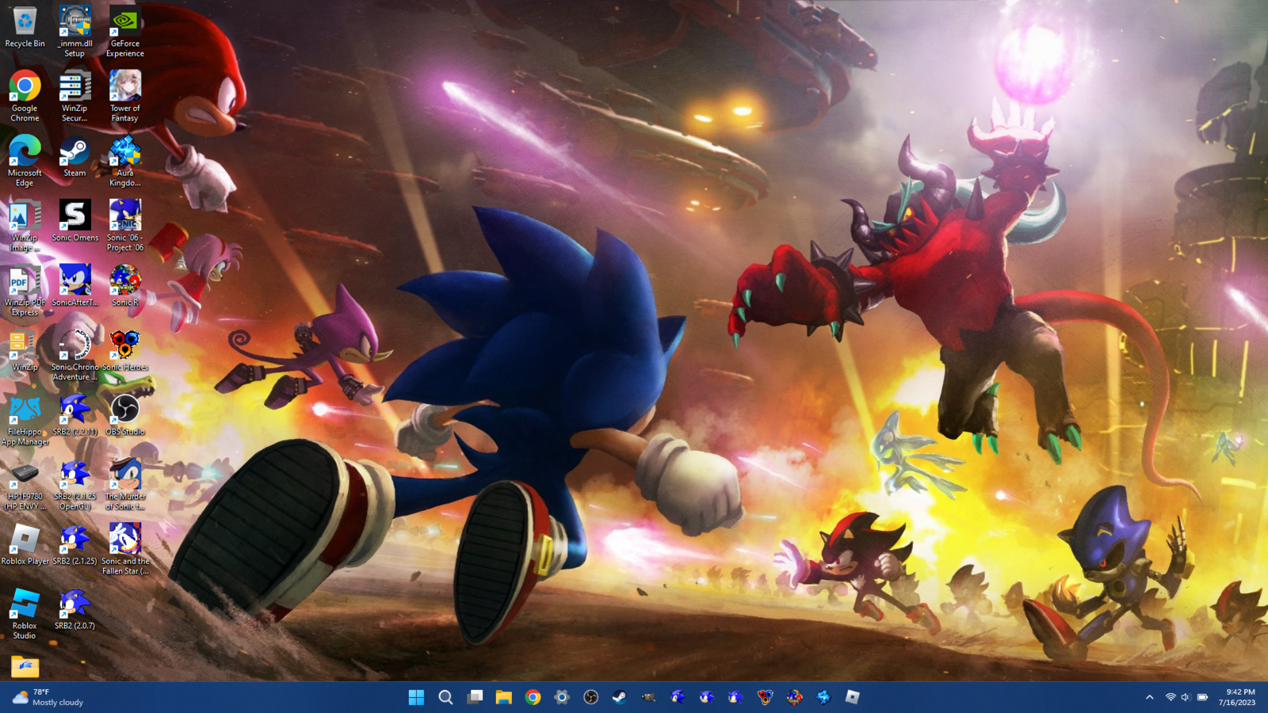Open The Murder of Sonic t... shortcut
This screenshot has width=1268, height=713.
[125, 486]
